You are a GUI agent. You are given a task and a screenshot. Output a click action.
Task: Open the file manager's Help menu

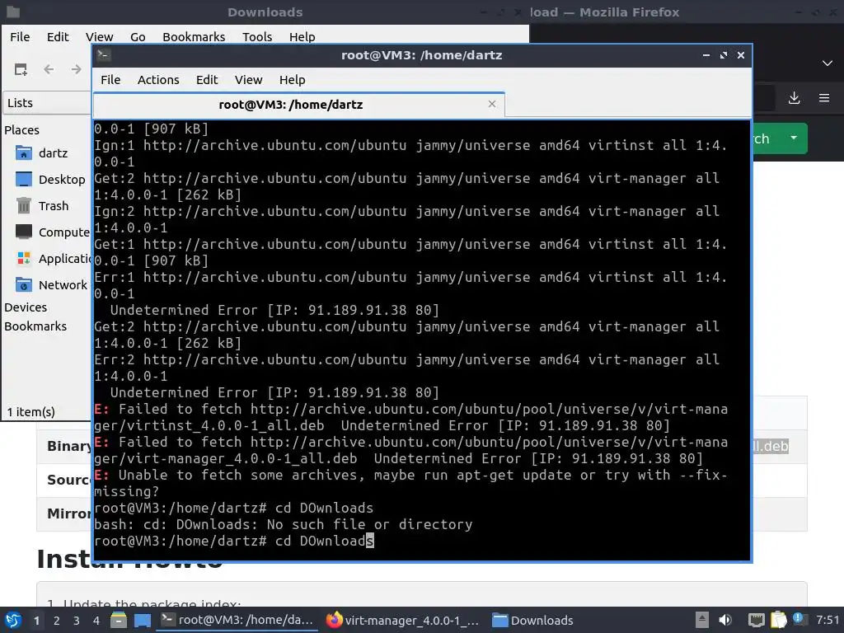302,36
